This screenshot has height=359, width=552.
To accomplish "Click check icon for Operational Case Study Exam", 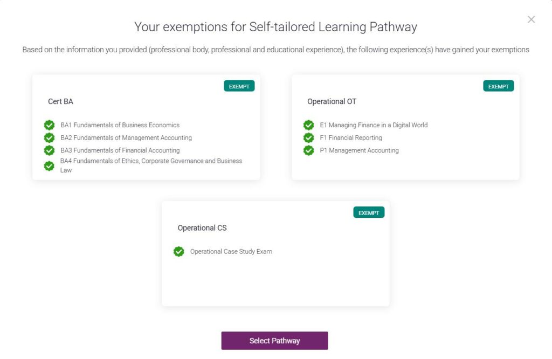I will (x=178, y=252).
